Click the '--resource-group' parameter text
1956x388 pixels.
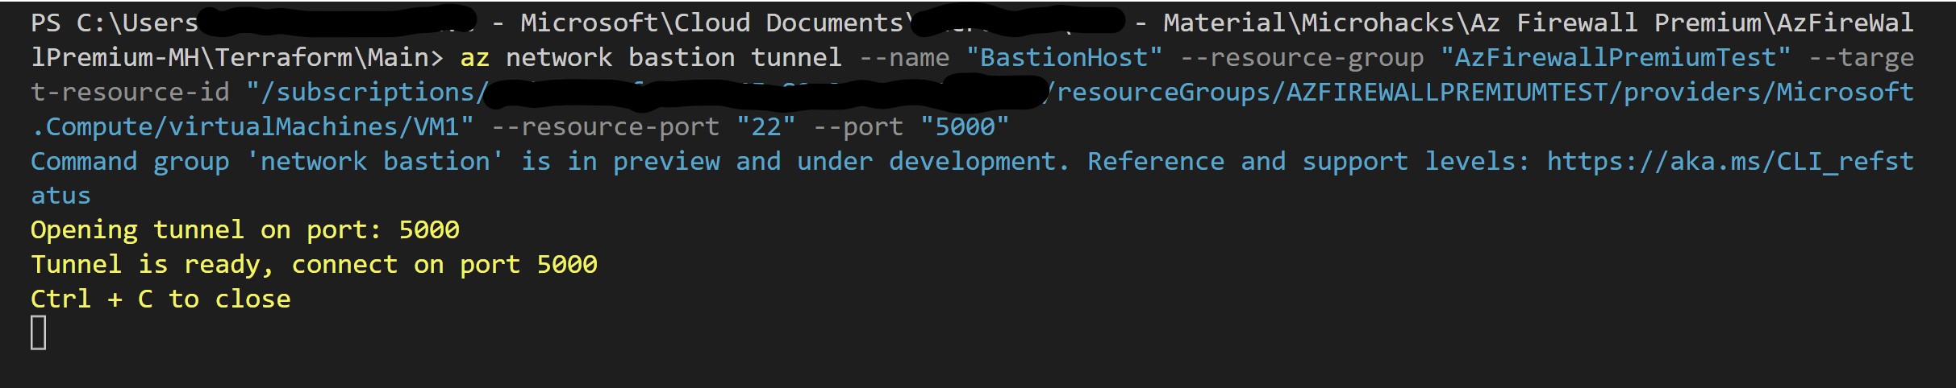click(1302, 58)
